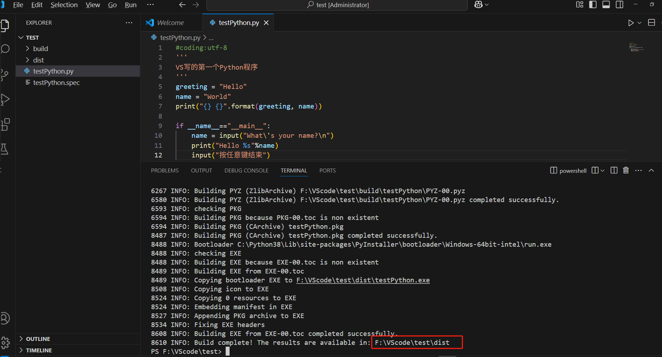This screenshot has height=357, width=662.
Task: Open the Selection menu
Action: click(64, 5)
